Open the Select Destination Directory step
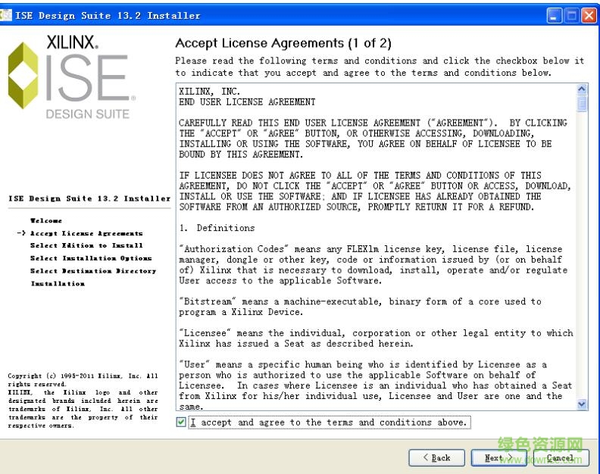The height and width of the screenshot is (474, 600). pyautogui.click(x=93, y=271)
